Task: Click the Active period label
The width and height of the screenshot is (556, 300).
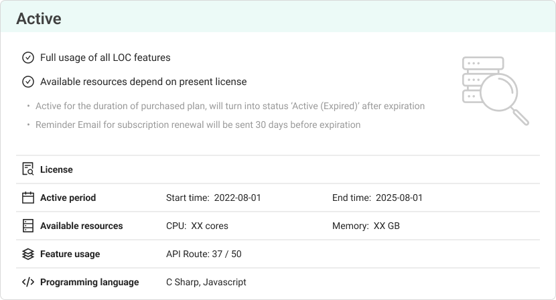Action: click(68, 198)
